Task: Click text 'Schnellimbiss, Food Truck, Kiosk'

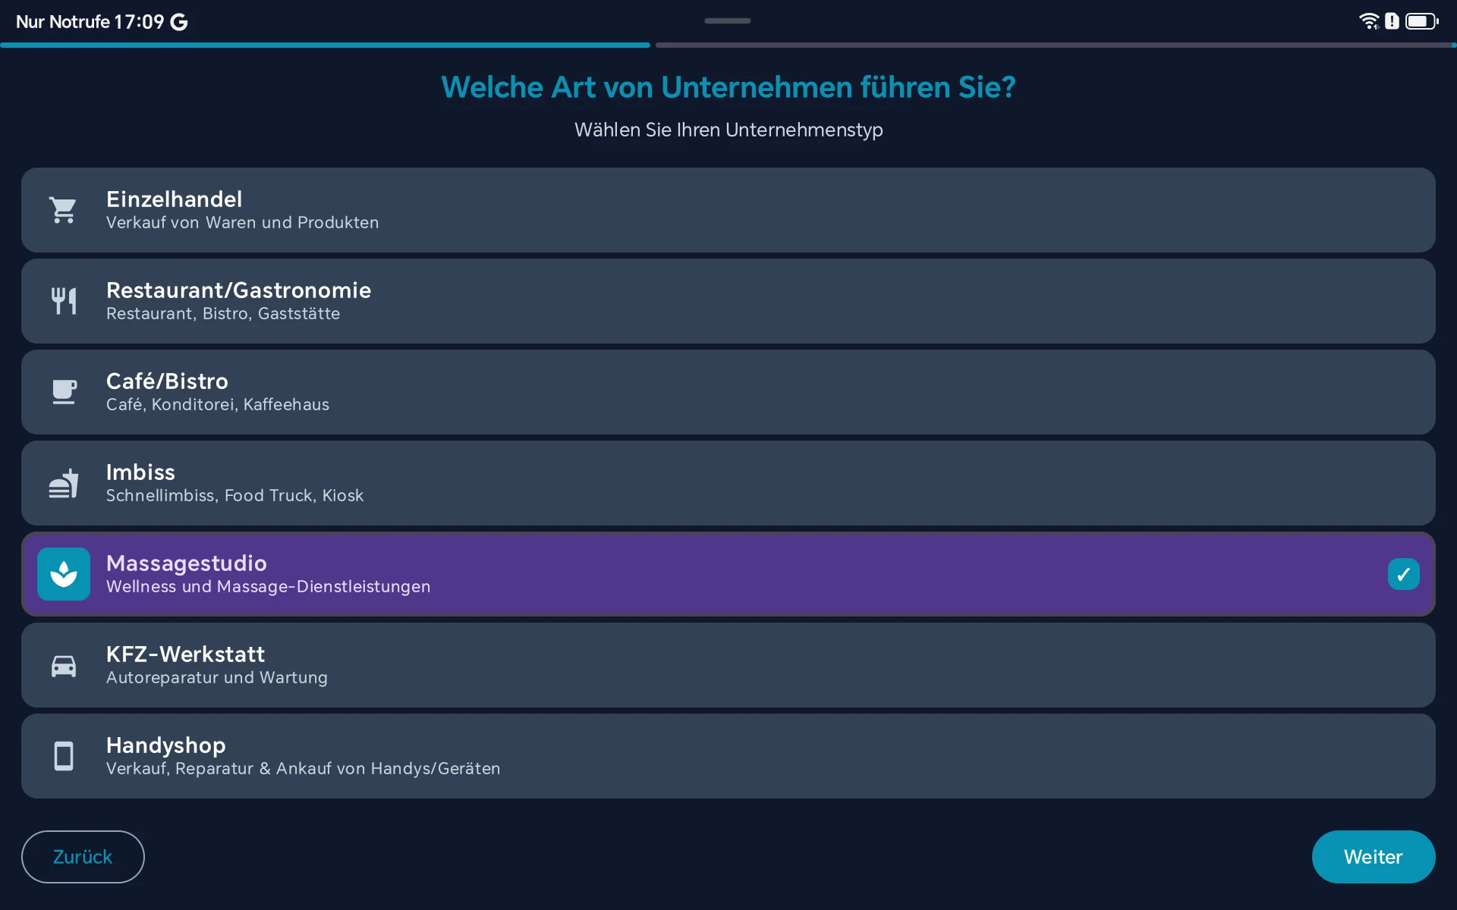Action: pyautogui.click(x=234, y=496)
